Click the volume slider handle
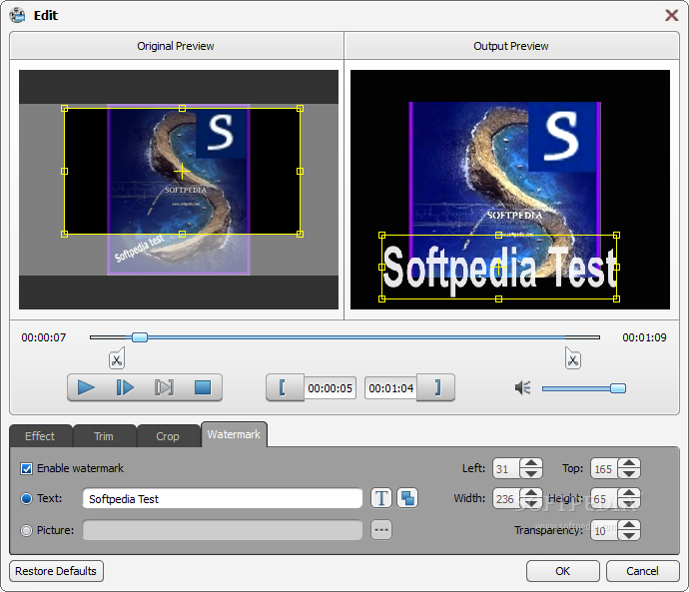689x592 pixels. pos(618,388)
